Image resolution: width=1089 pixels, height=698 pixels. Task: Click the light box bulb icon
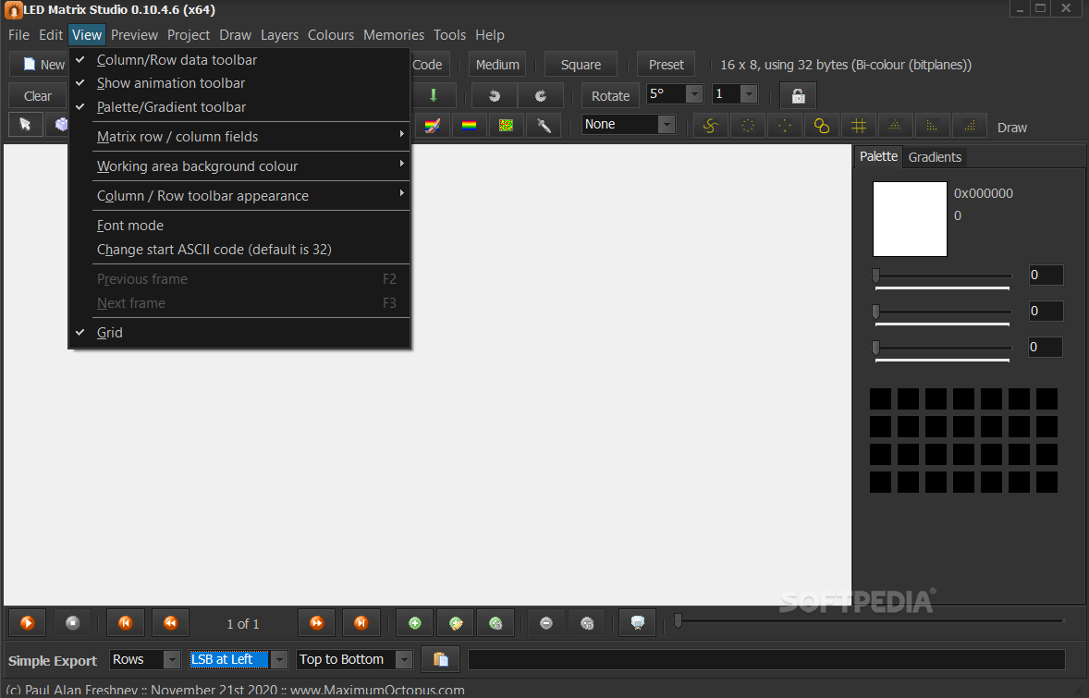click(638, 623)
